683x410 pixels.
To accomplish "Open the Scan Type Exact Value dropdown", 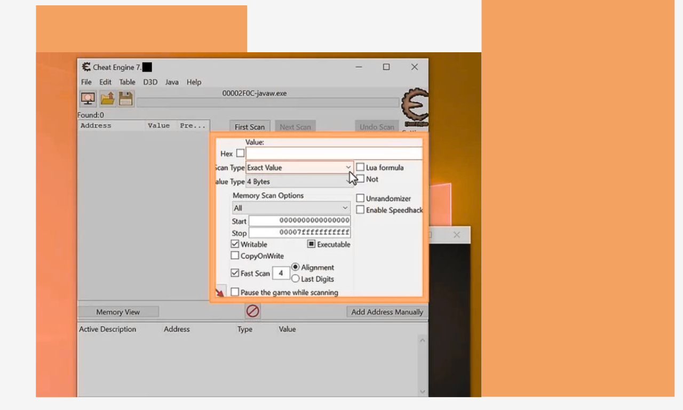I will coord(299,167).
